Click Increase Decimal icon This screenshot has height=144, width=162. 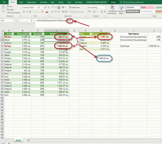[101, 12]
